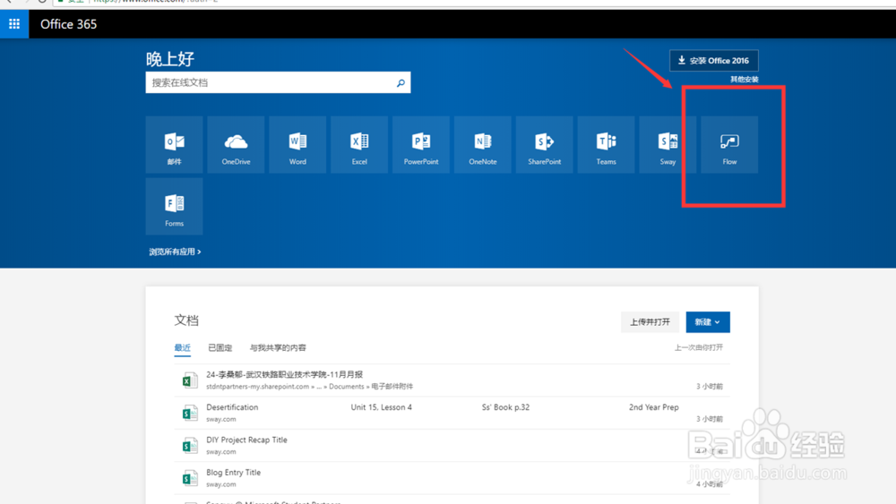Open the SharePoint app tile
Screen dimensions: 896x504
coord(545,144)
